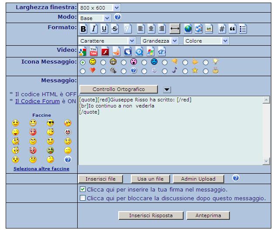Select the grinning face message icon radio
Viewport: 277px width, 232px height.
pyautogui.click(x=103, y=62)
